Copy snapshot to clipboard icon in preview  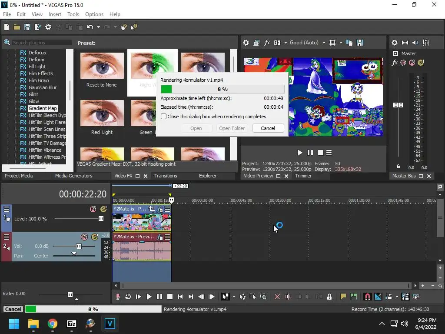[x=350, y=43]
